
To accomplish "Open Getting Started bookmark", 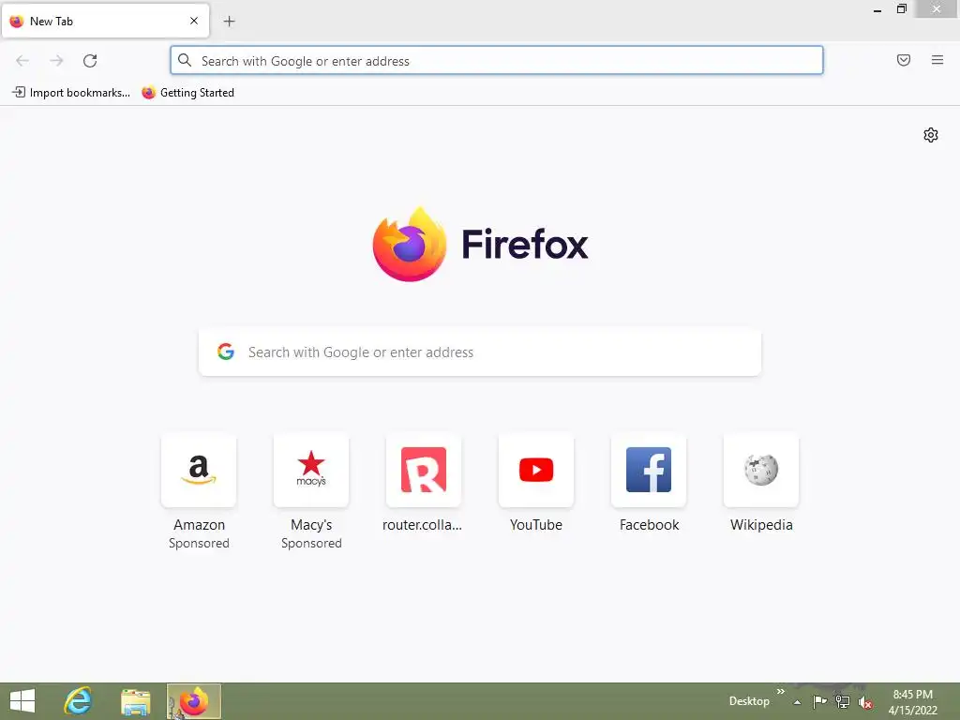I will [187, 93].
